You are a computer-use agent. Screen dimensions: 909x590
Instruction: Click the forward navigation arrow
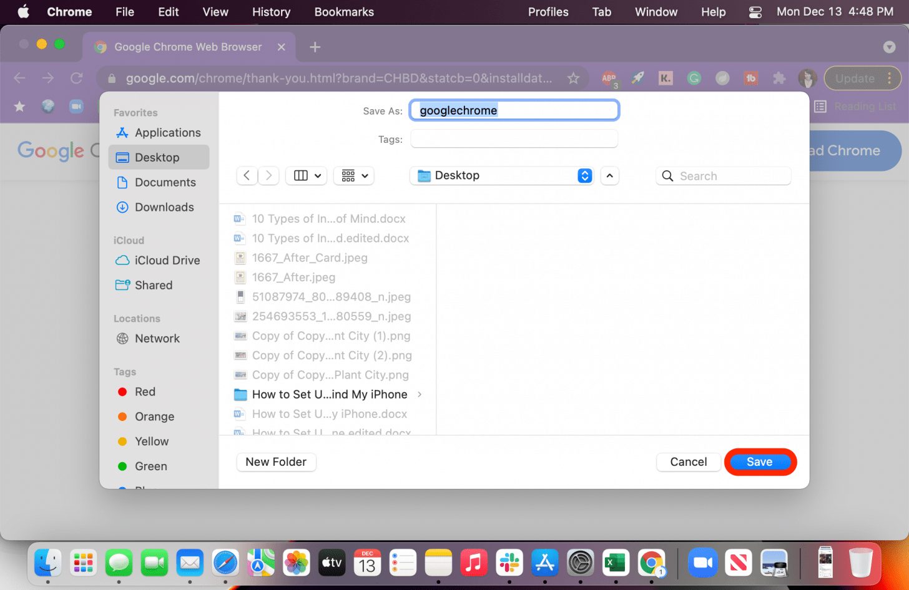click(268, 175)
